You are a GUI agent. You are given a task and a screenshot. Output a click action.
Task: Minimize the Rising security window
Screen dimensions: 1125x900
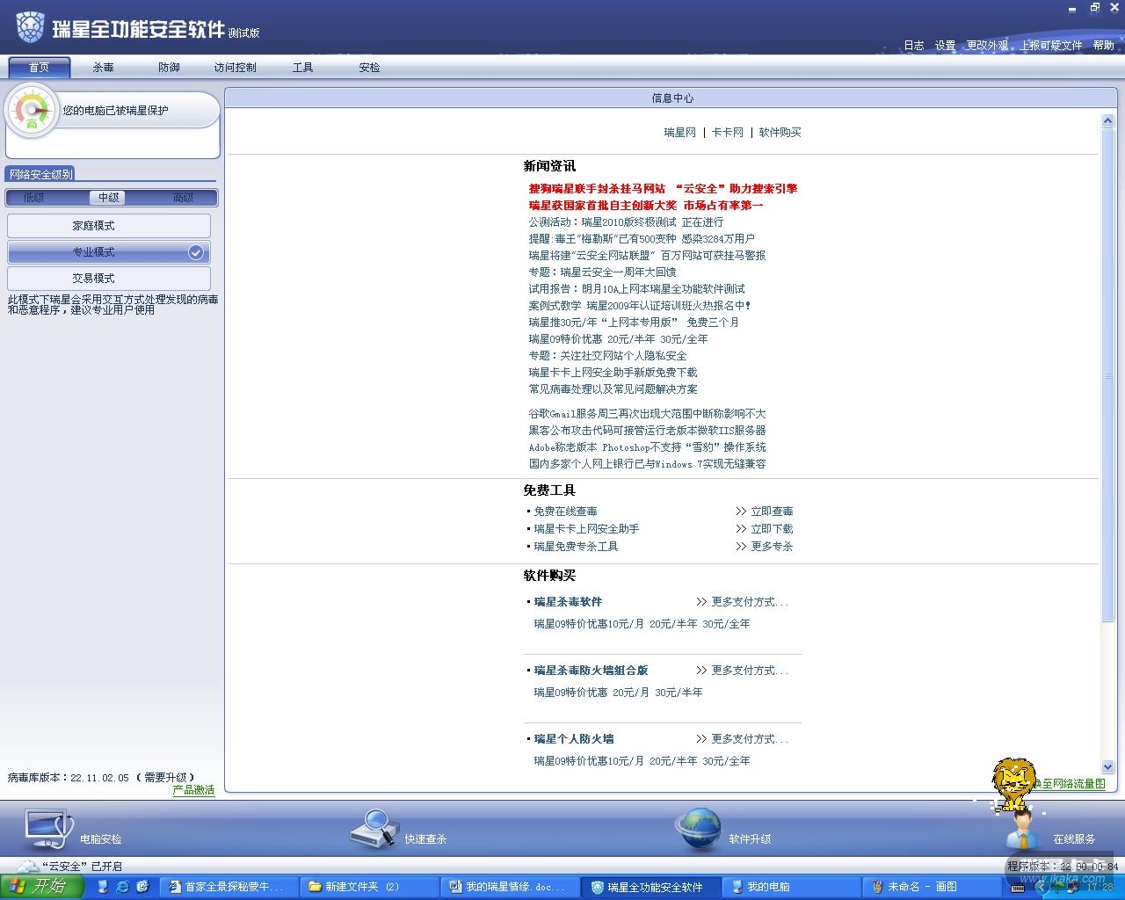pyautogui.click(x=1073, y=8)
